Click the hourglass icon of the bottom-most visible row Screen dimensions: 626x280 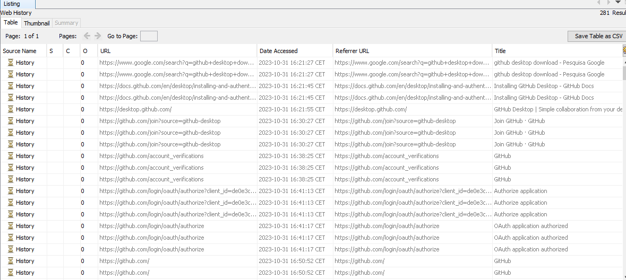tap(10, 273)
